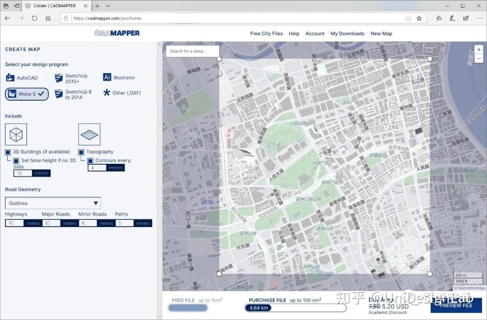The image size is (487, 320).
Task: Edit the Paths width field
Action: click(124, 223)
